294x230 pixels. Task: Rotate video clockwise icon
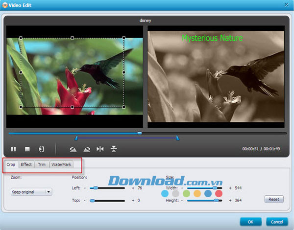[x=87, y=149]
